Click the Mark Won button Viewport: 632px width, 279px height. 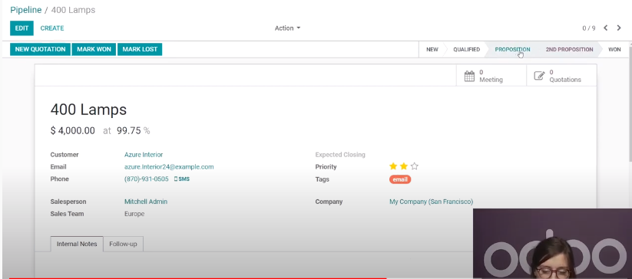tap(94, 50)
